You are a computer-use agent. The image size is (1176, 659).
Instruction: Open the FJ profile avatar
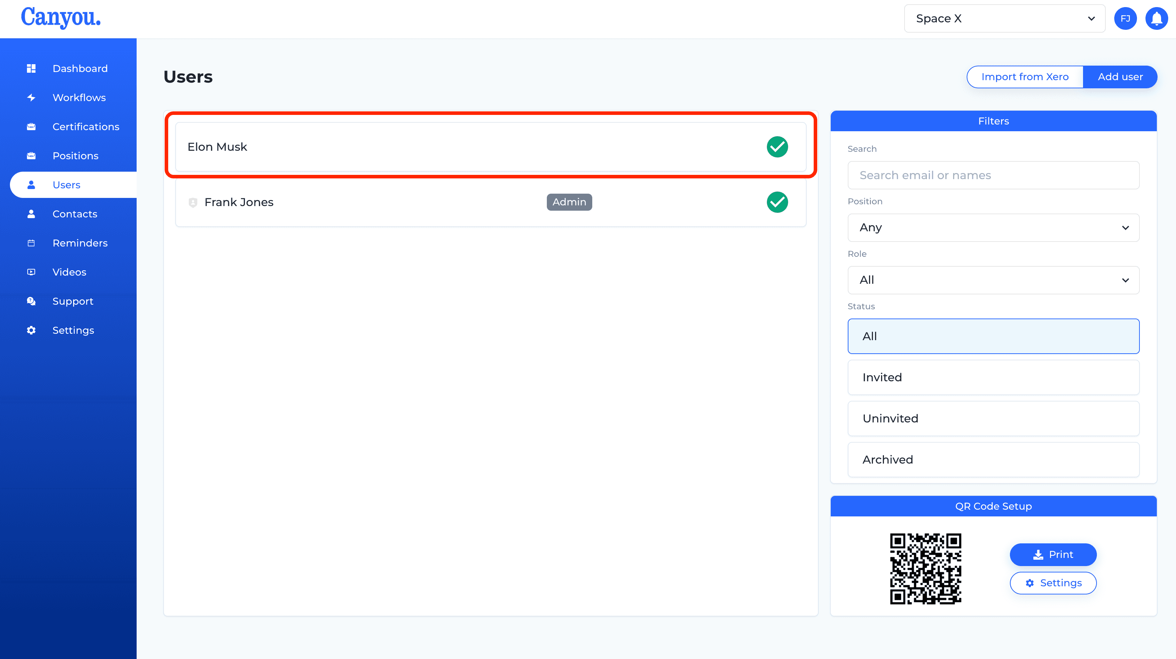(x=1125, y=19)
